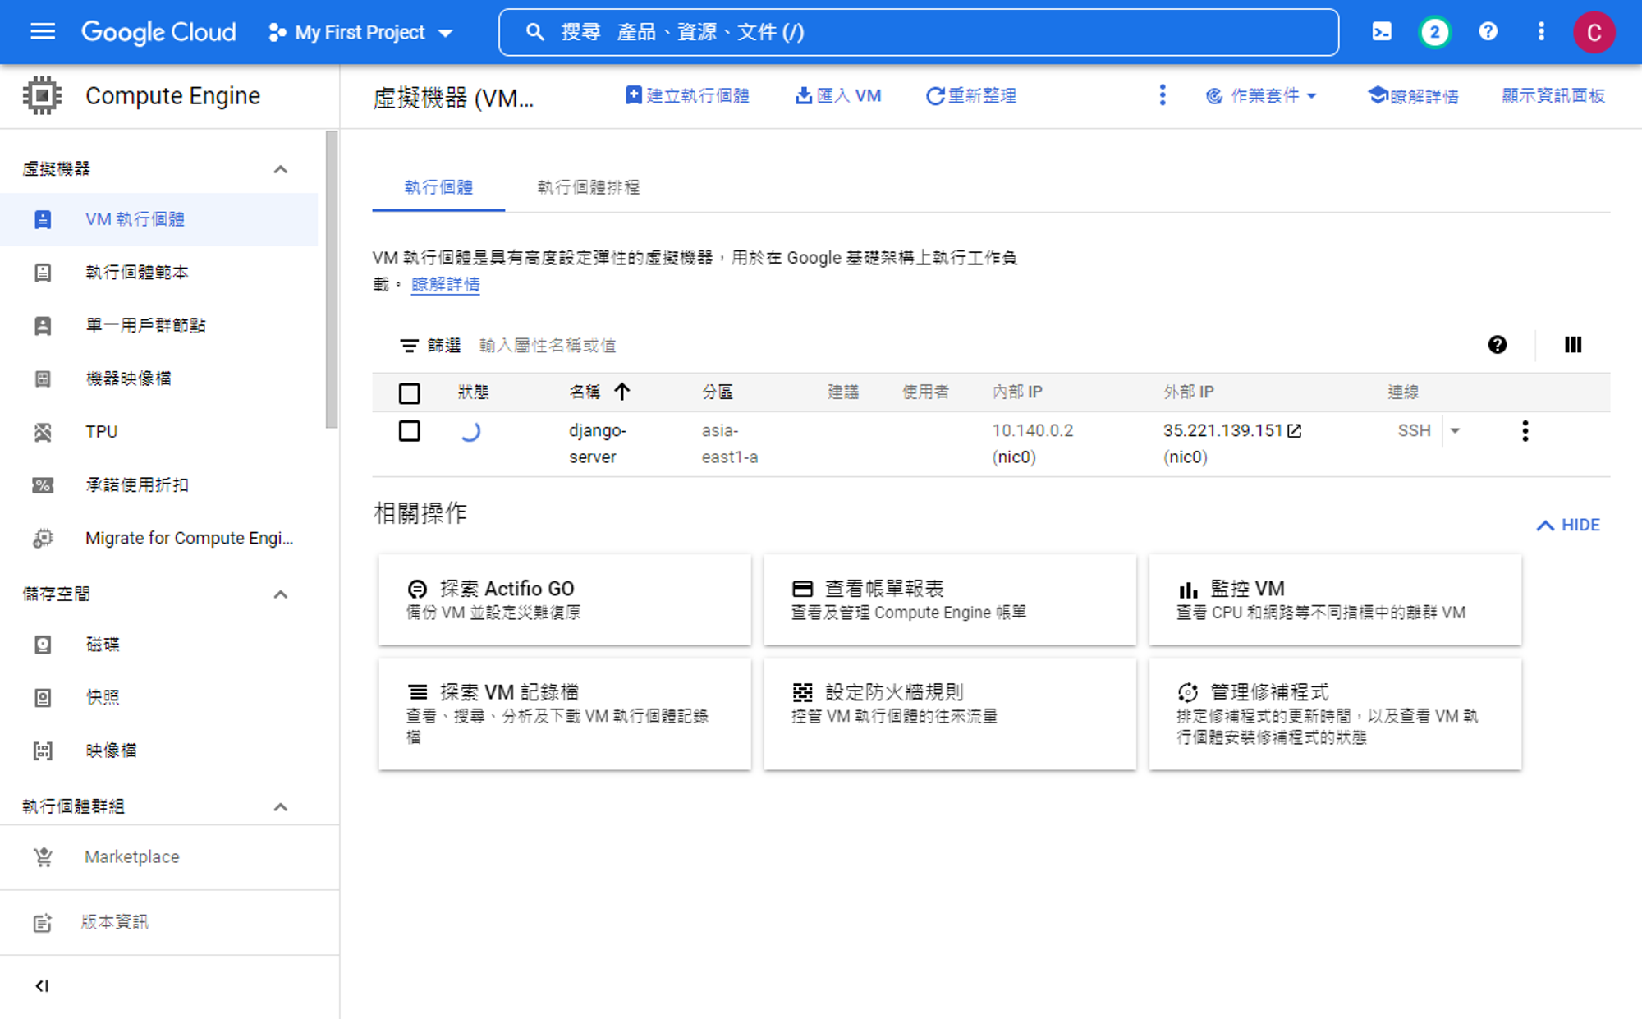This screenshot has height=1019, width=1642.
Task: Focus the products and resources search box
Action: pos(919,32)
